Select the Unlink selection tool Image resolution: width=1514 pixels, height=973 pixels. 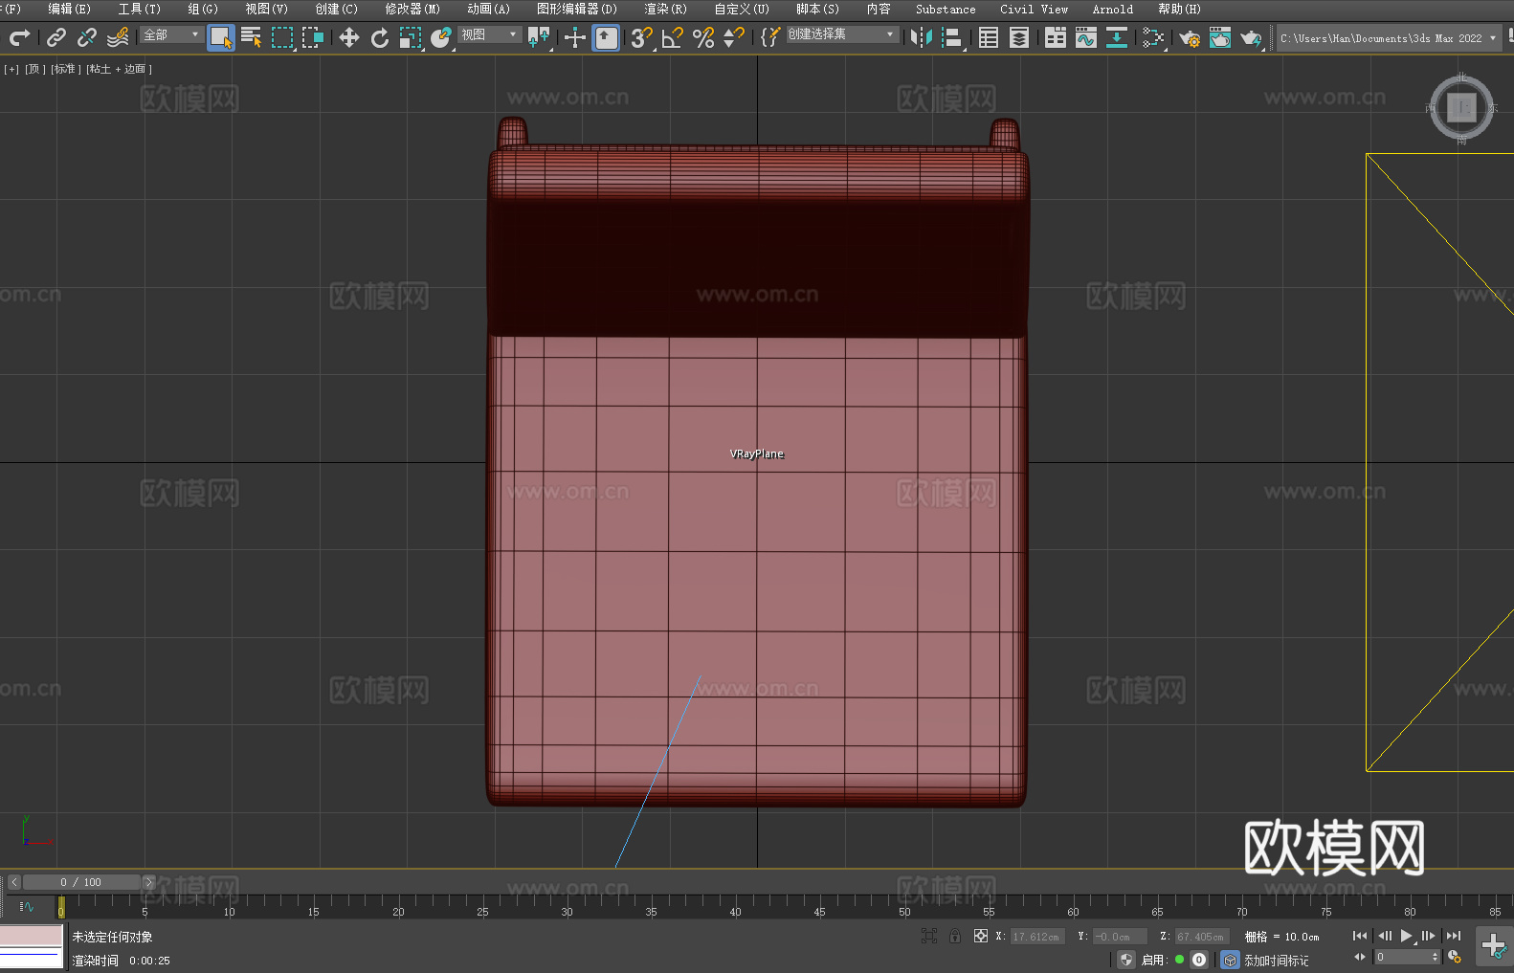[x=87, y=37]
